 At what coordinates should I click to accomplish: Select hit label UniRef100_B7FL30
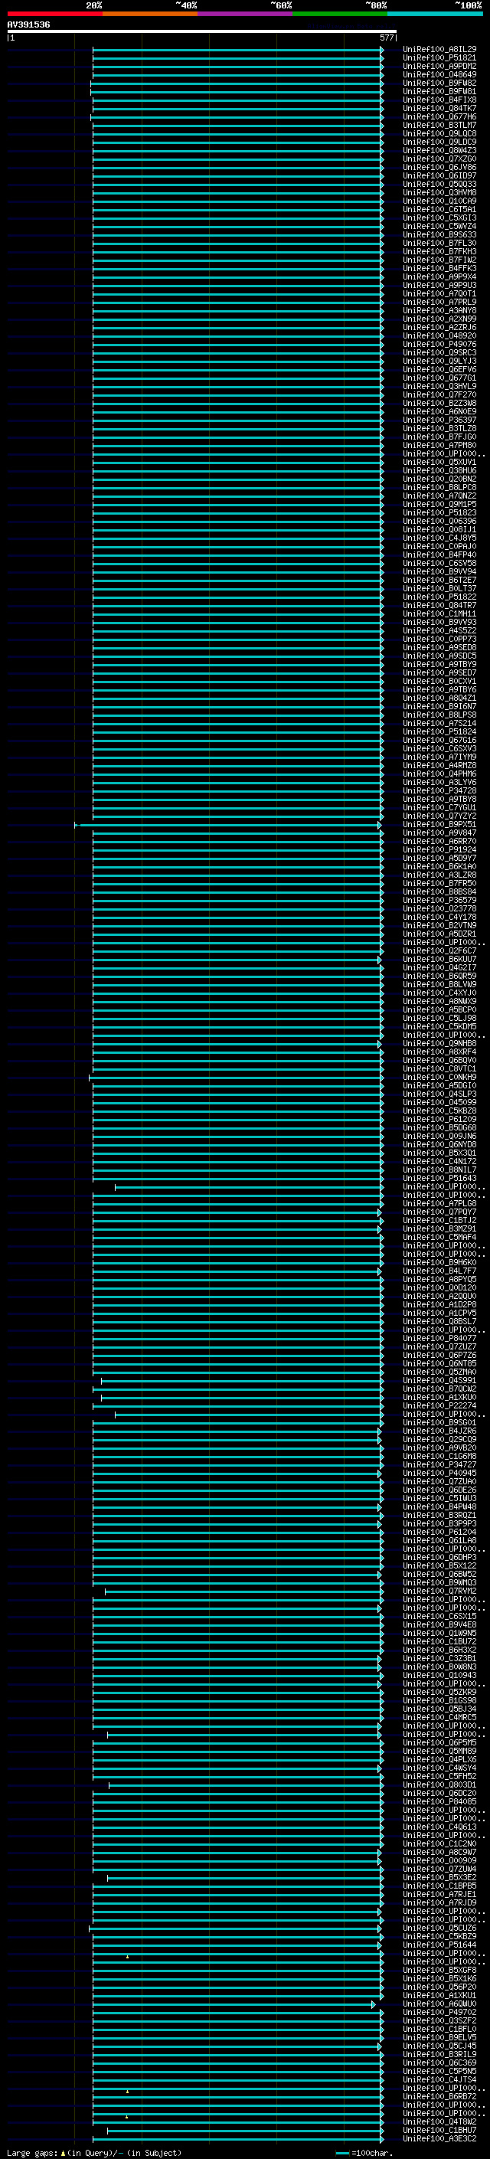click(x=439, y=243)
